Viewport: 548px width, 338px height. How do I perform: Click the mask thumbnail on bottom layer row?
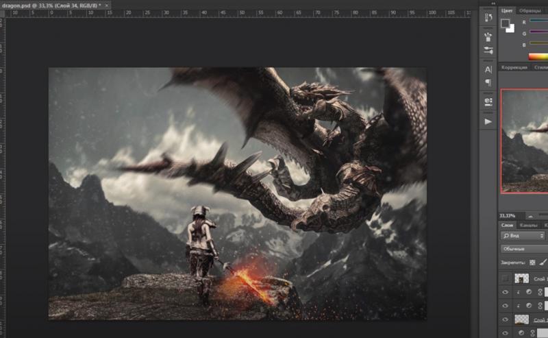[x=543, y=333]
